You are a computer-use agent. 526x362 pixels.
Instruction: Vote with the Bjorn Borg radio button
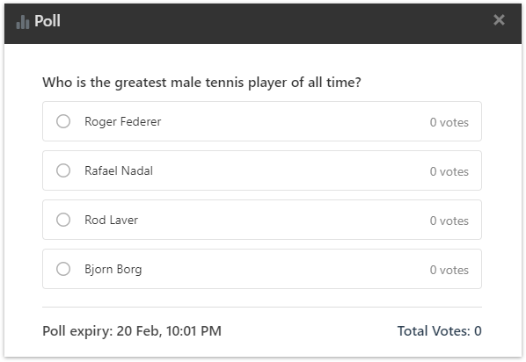[63, 269]
